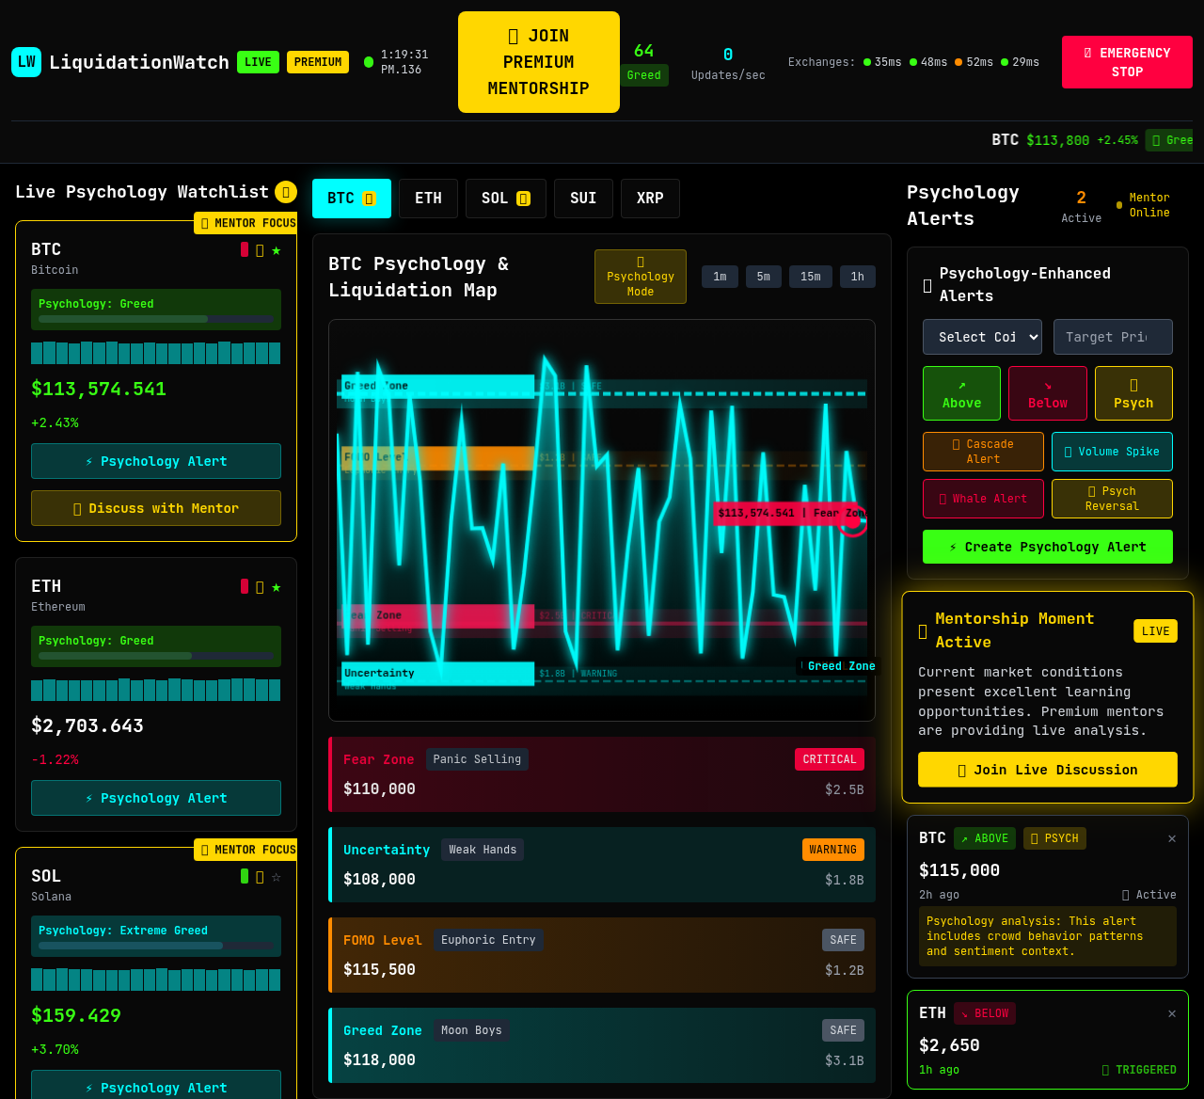This screenshot has width=1204, height=1099.
Task: Expand the Fear Zone $110,000 row
Action: pos(602,774)
